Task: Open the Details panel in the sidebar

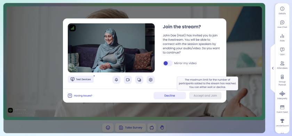Action: point(282,10)
